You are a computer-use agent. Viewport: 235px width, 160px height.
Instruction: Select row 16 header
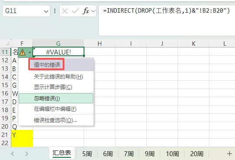click(x=5, y=93)
